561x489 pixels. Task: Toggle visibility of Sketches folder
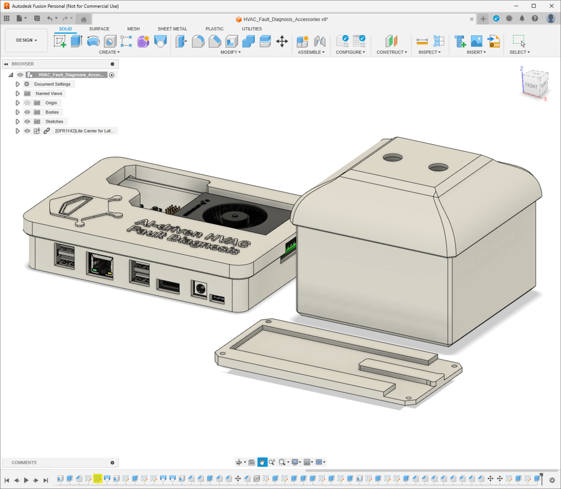pyautogui.click(x=27, y=122)
